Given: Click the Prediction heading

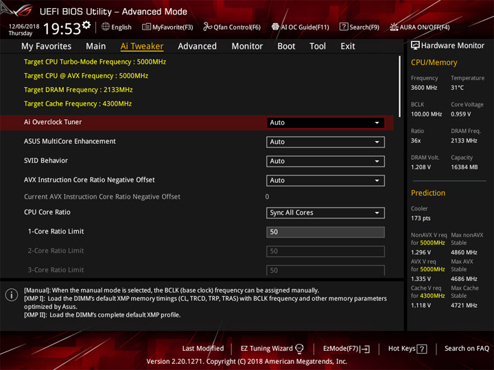Looking at the screenshot, I should coord(428,193).
